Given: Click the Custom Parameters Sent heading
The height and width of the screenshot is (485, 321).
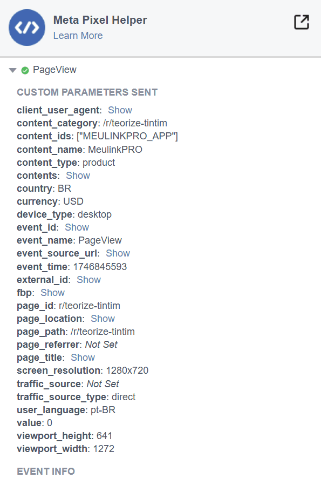Looking at the screenshot, I should click(87, 92).
